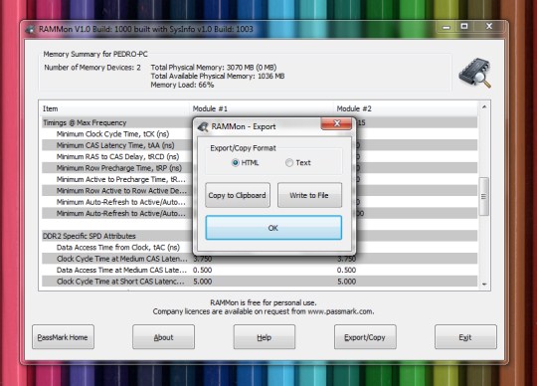Confirm the export dialog with OK
This screenshot has width=537, height=386.
[x=273, y=228]
